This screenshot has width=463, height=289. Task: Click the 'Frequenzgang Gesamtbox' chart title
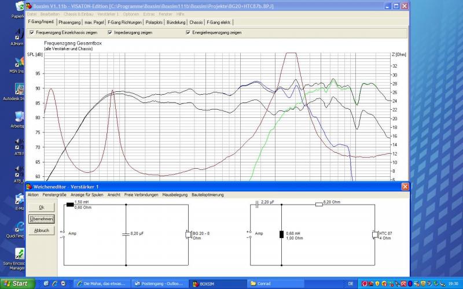coord(73,43)
